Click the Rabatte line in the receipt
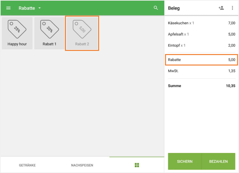The height and width of the screenshot is (173, 239). click(201, 60)
